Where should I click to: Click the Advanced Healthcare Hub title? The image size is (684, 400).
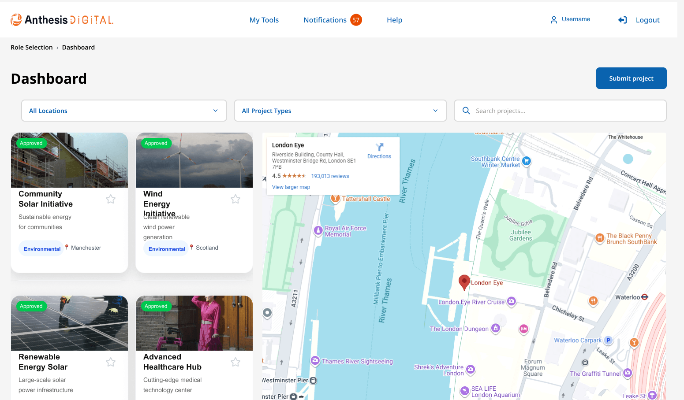(x=172, y=362)
